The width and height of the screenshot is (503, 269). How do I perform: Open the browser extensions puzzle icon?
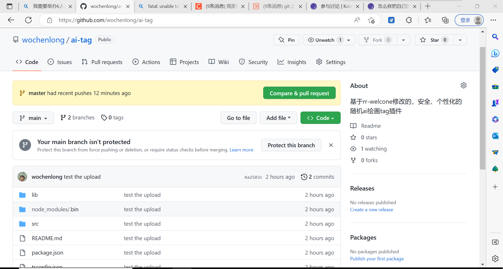coord(409,20)
